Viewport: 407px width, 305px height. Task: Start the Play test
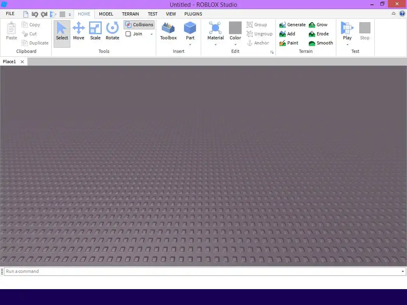tap(347, 31)
